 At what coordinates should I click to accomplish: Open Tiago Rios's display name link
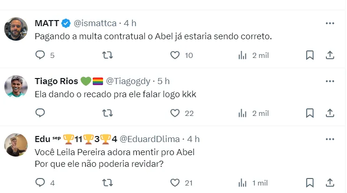(56, 81)
